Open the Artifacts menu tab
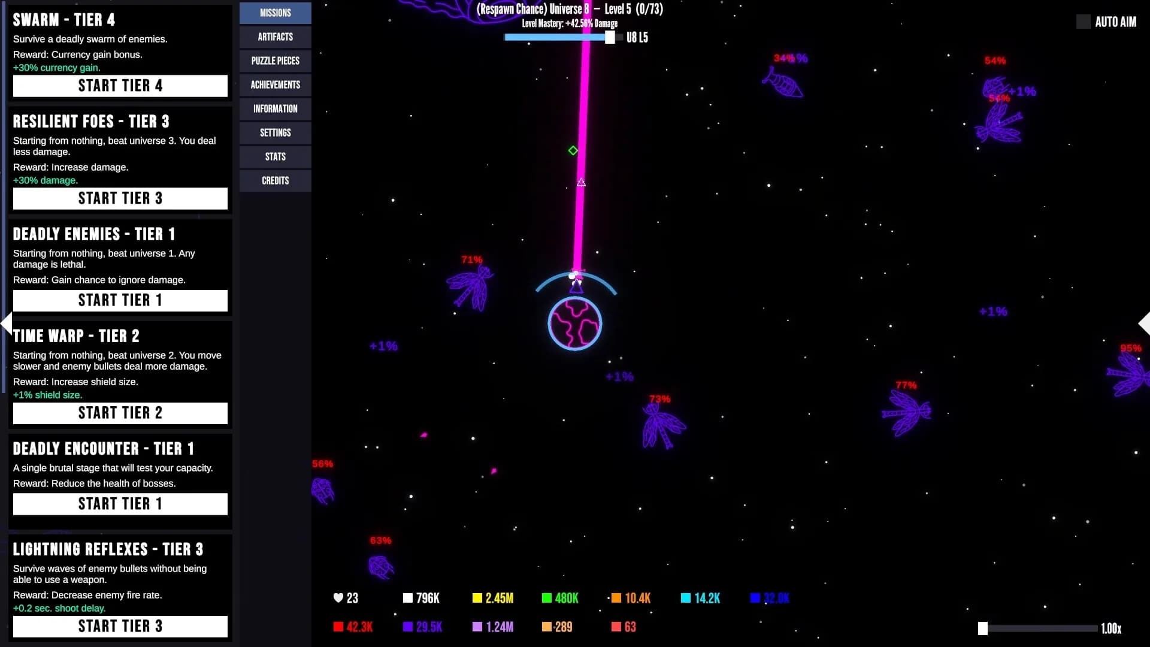 point(276,37)
